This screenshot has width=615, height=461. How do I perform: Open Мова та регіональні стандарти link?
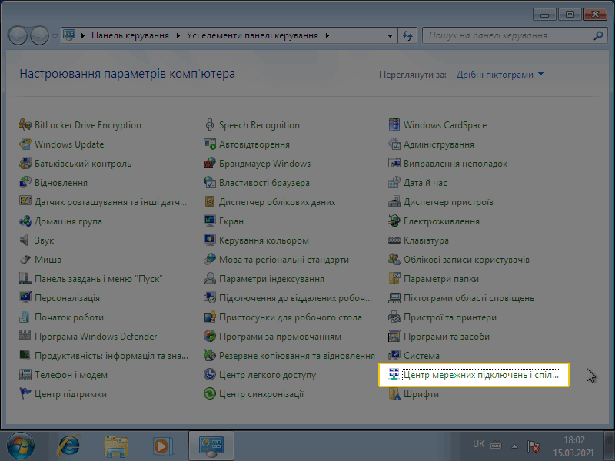click(x=284, y=260)
